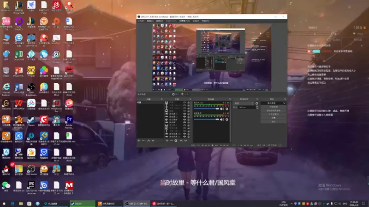Open OBS Studio desktop shortcut

(x=31, y=170)
